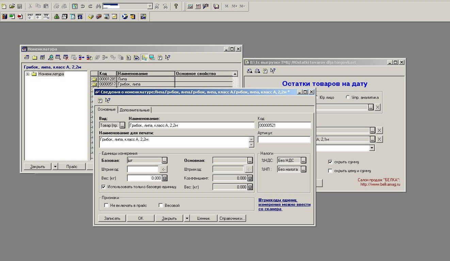The height and width of the screenshot is (261, 450).
Task: Click the calculator button beside base Вес field
Action: point(165,178)
